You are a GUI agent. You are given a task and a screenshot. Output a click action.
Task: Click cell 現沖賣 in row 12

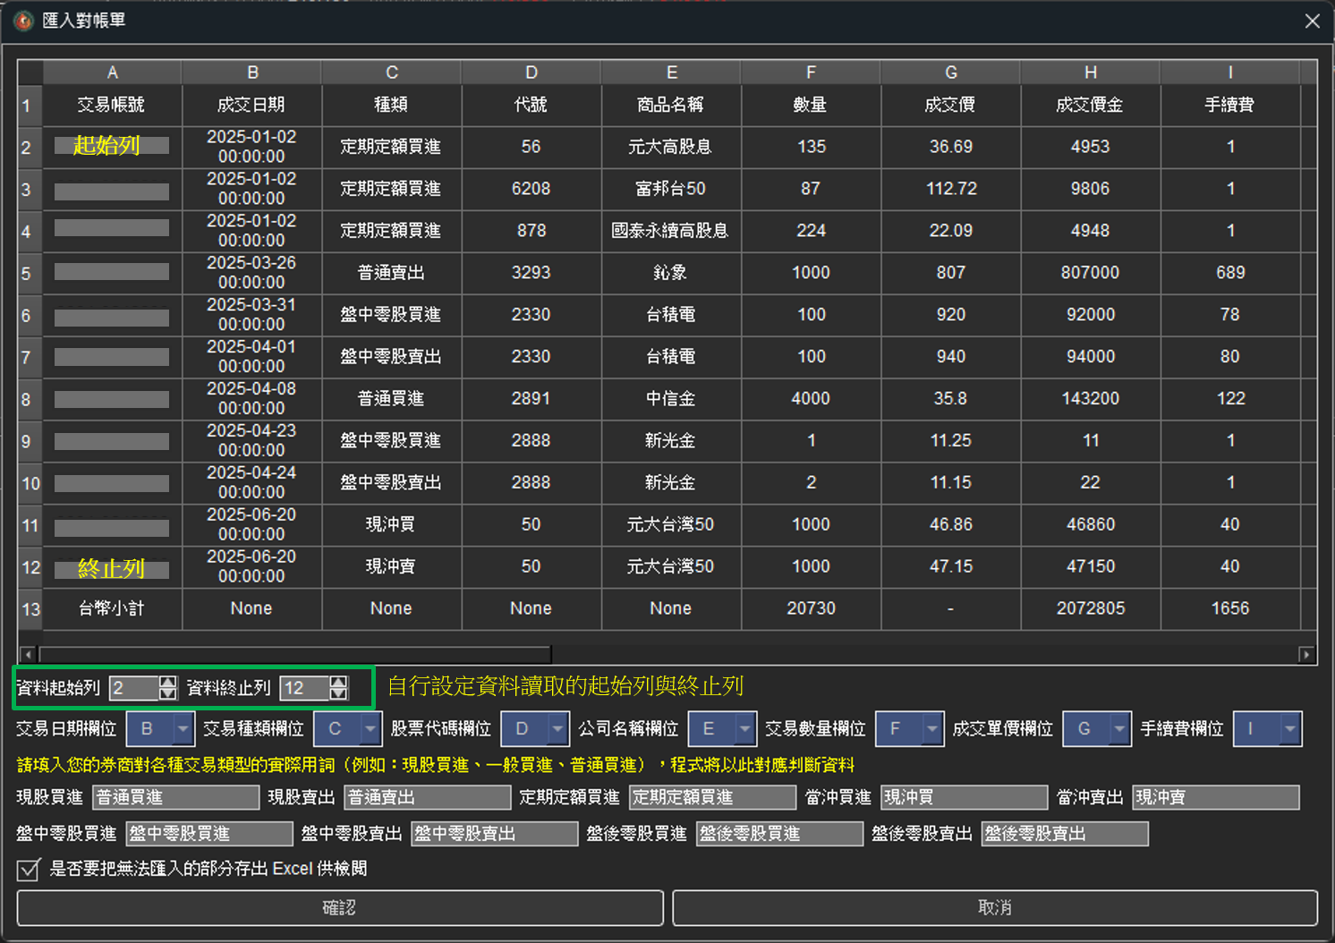click(x=392, y=567)
